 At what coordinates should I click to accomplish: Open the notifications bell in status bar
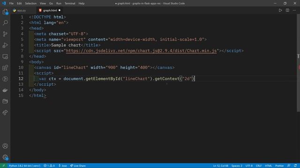[295, 166]
